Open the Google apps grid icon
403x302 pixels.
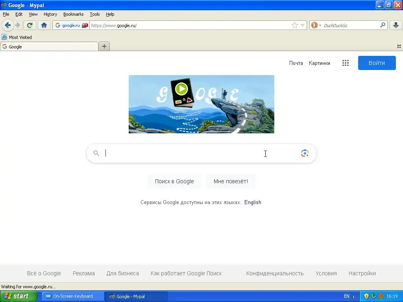[x=346, y=63]
